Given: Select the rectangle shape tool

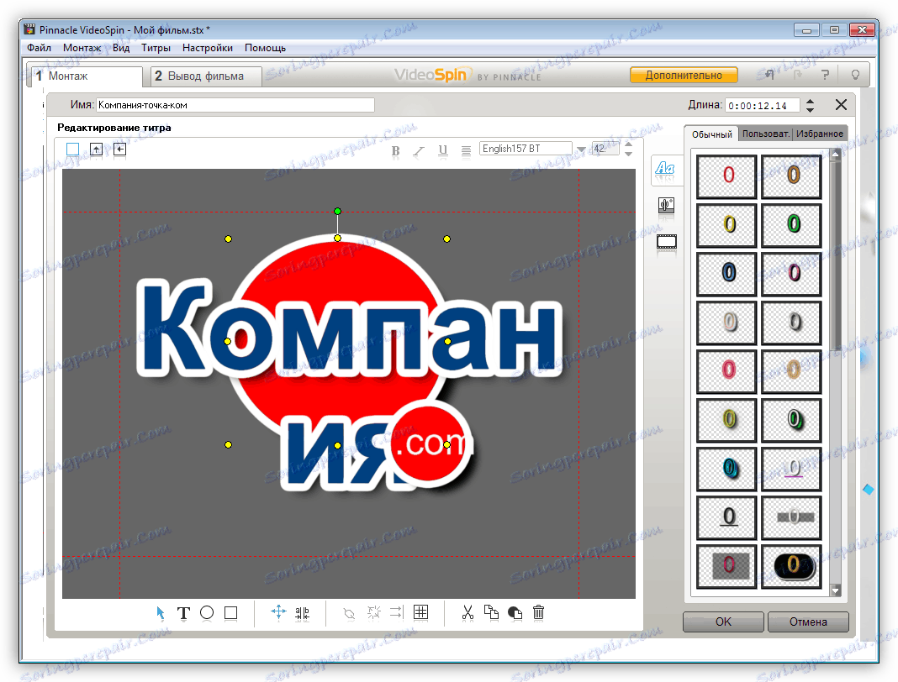Looking at the screenshot, I should tap(230, 613).
